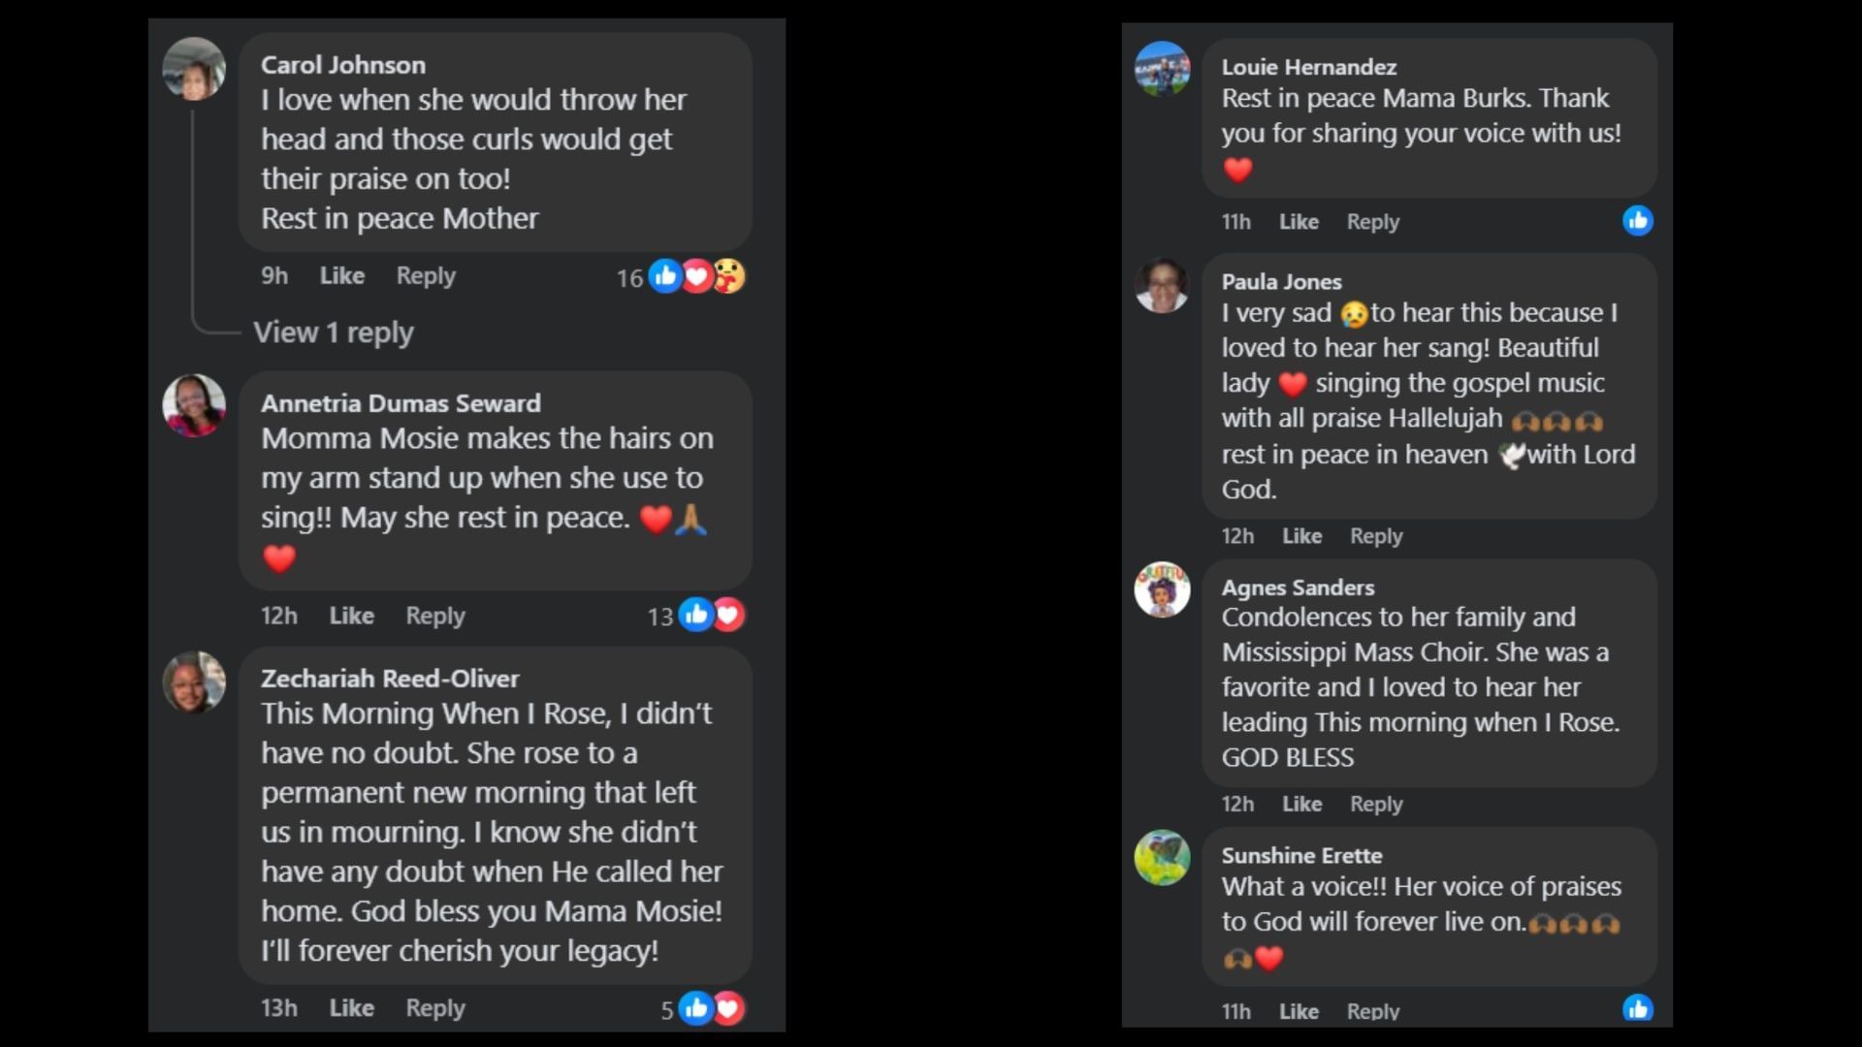Click reaction icons on Zechariah Reed-Oliver's comment
Viewport: 1862px width, 1047px height.
[711, 1008]
